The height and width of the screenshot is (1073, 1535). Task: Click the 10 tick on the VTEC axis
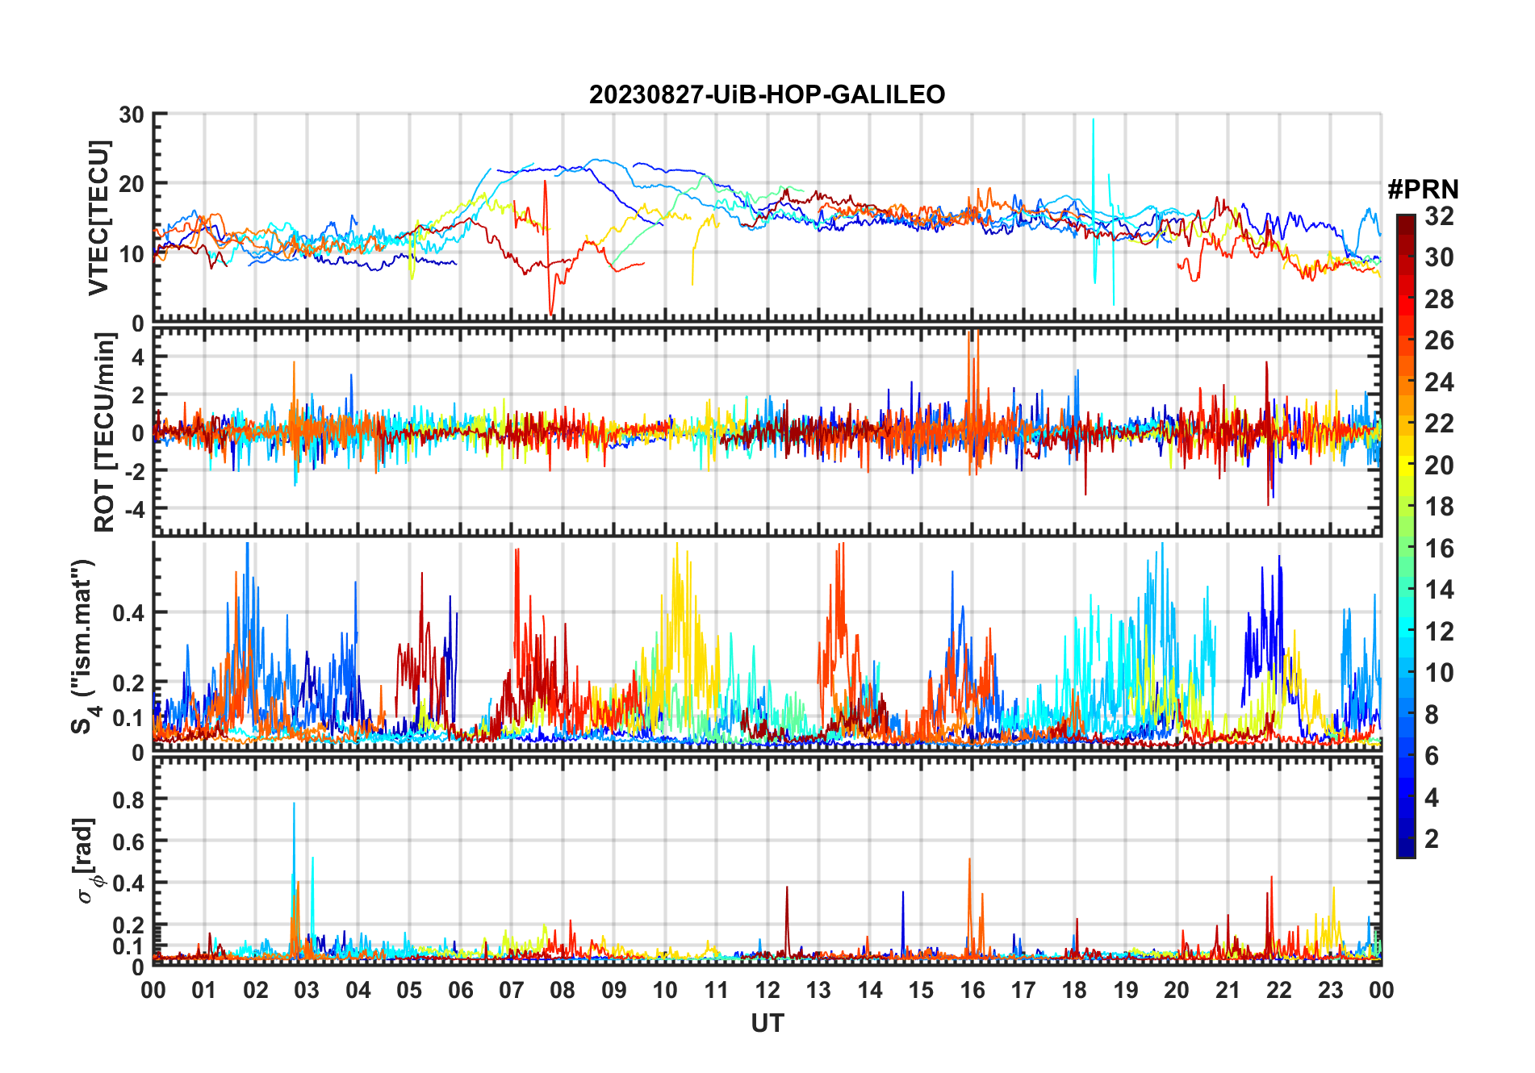point(132,254)
